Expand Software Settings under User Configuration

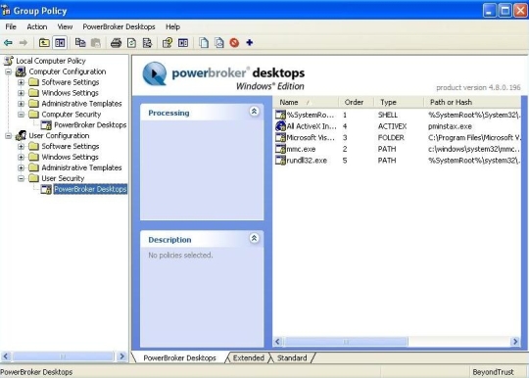pyautogui.click(x=21, y=146)
